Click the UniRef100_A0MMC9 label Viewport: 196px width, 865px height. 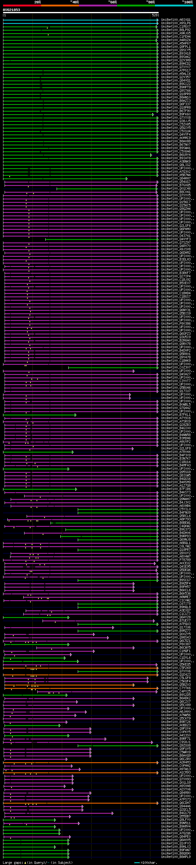coord(175,138)
